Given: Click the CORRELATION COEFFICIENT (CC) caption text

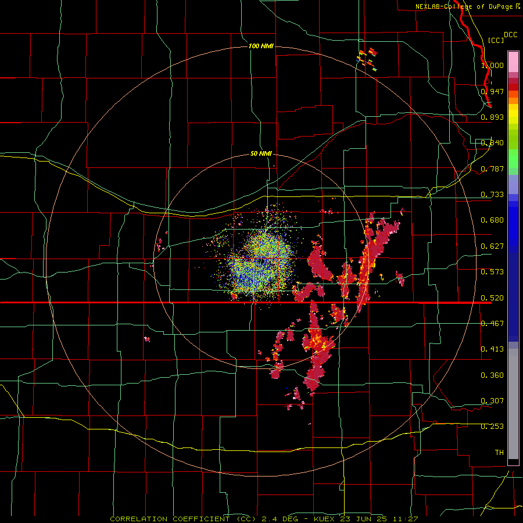Looking at the screenshot, I should pos(183,519).
